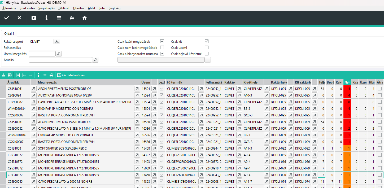Select cell AUTOTRASF. MONOFASE 100VA 0/230/

tap(85, 95)
